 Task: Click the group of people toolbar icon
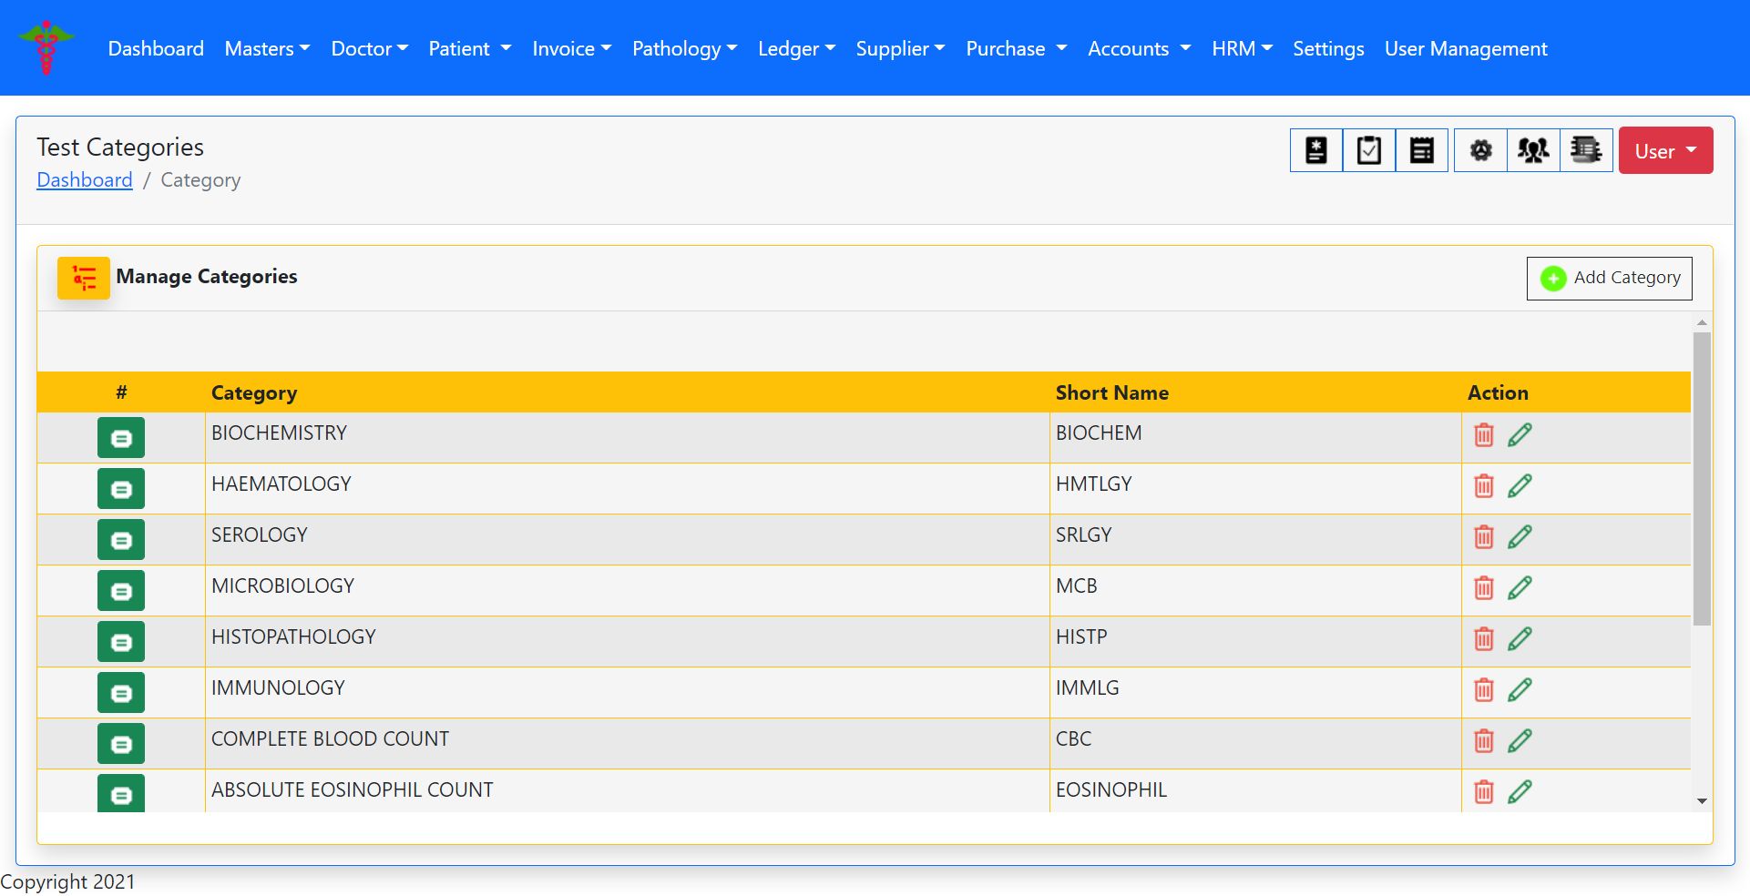point(1533,150)
